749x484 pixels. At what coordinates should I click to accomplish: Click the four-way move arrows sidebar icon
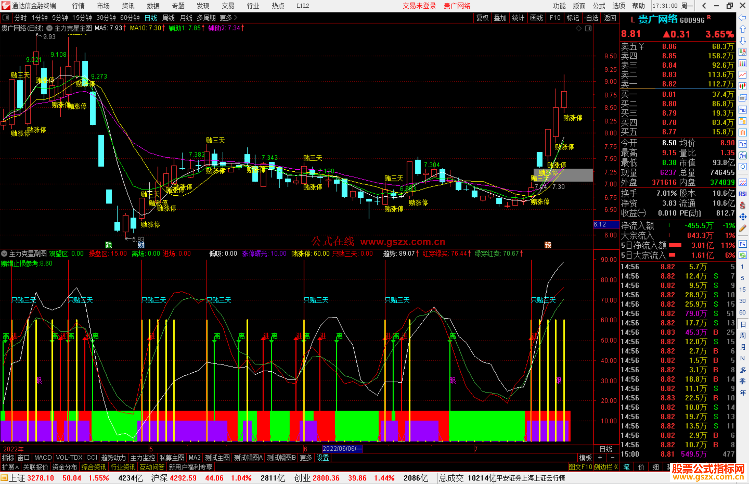(742, 217)
